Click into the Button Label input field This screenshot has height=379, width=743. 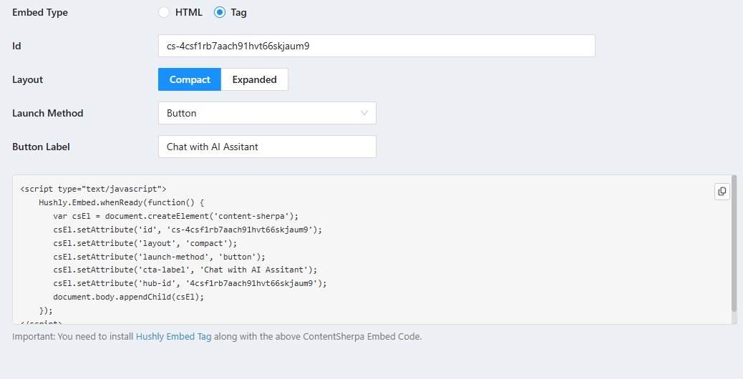tap(267, 147)
